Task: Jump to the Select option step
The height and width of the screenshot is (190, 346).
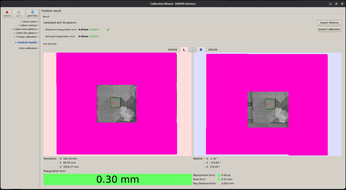Action: pos(29,22)
